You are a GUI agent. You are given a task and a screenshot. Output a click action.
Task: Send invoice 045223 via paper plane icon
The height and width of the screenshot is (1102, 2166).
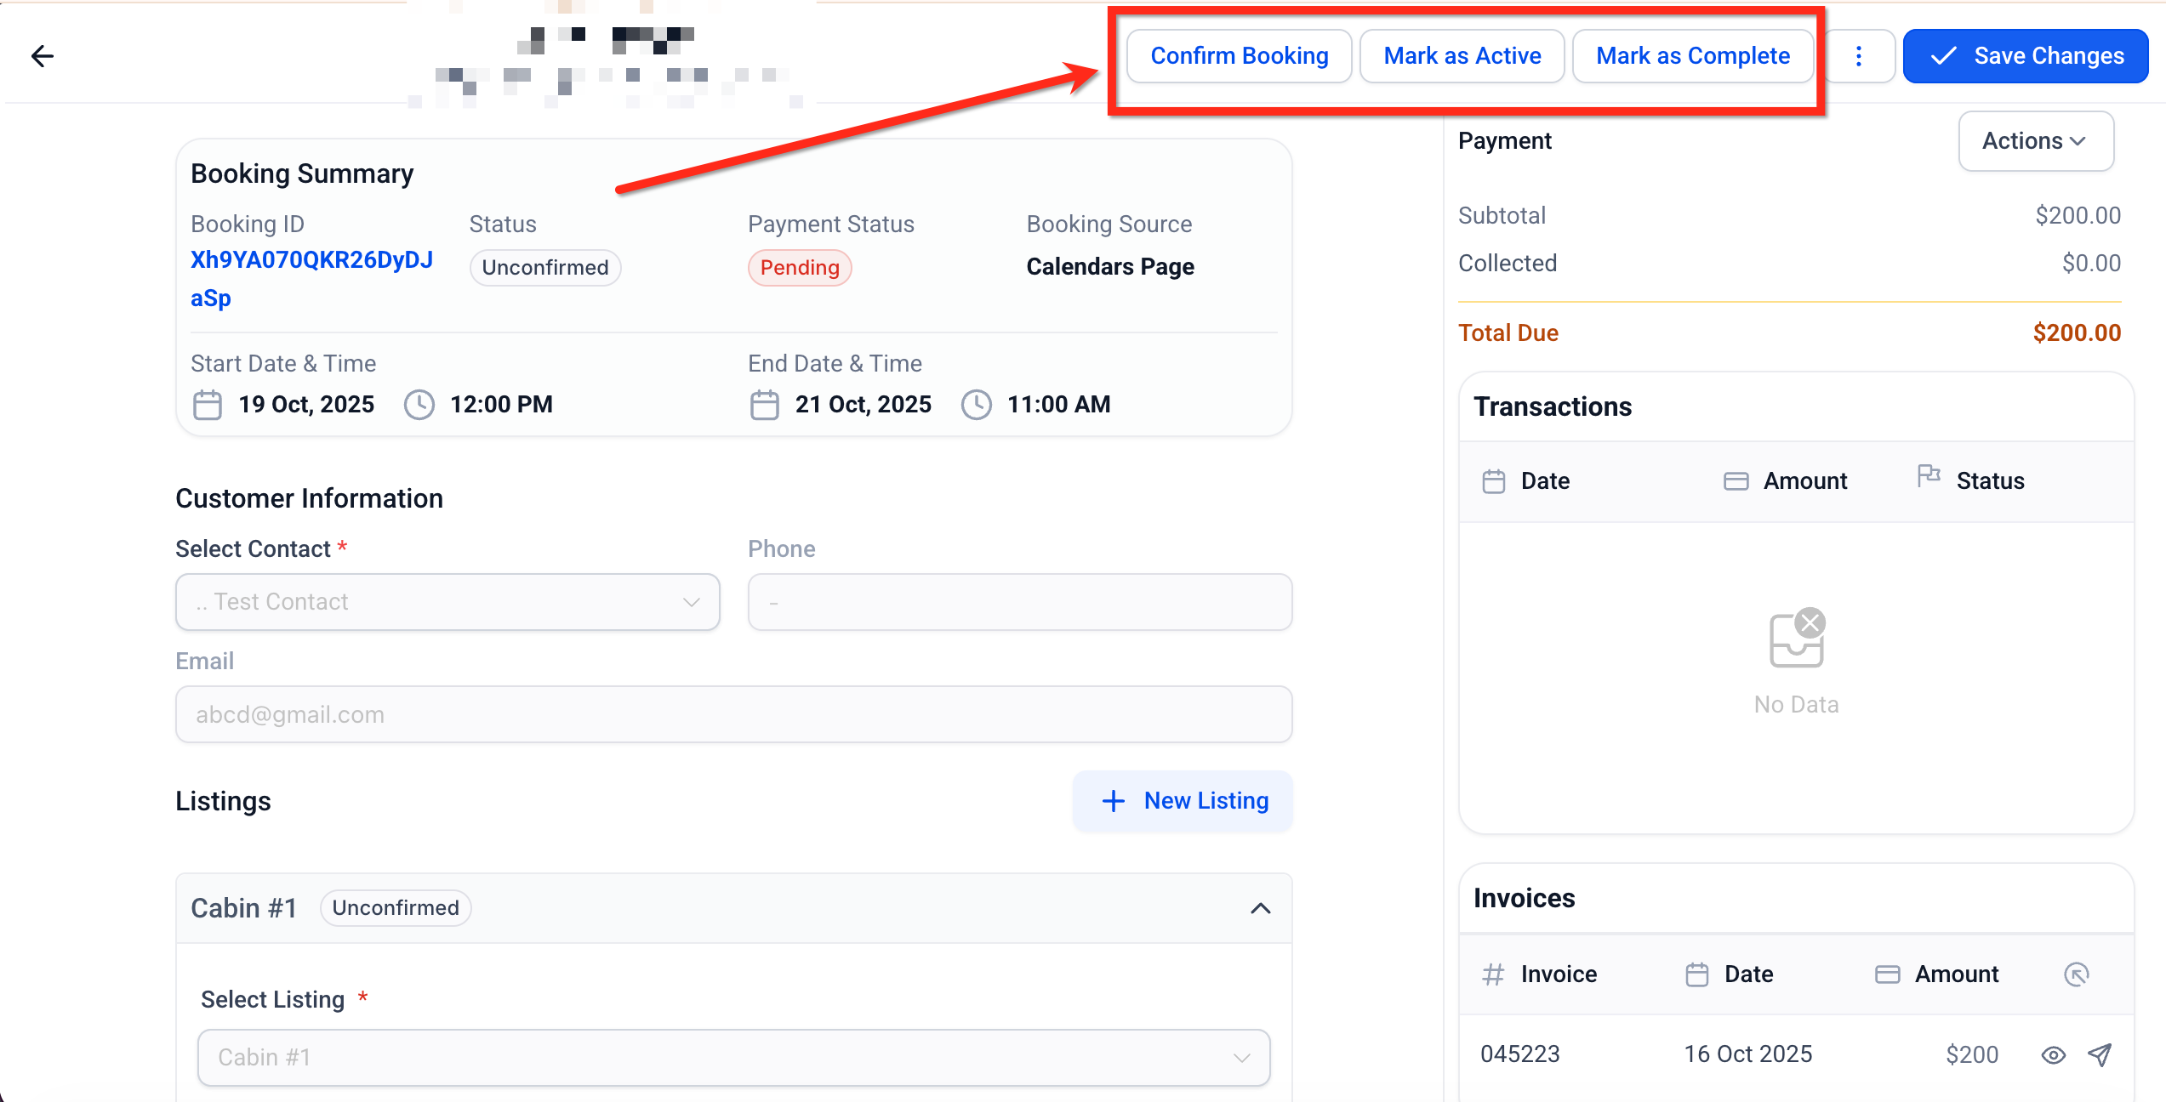click(2099, 1054)
